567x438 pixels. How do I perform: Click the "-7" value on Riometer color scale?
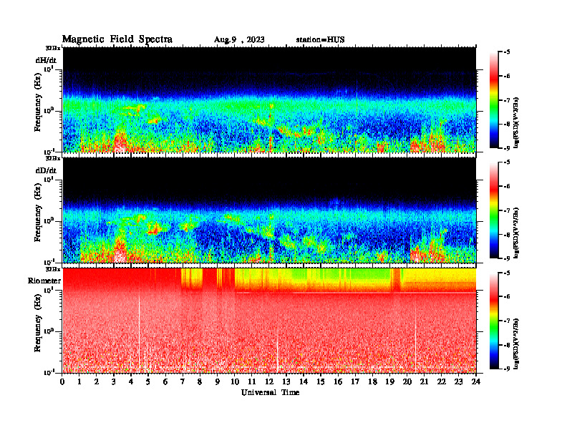point(507,321)
